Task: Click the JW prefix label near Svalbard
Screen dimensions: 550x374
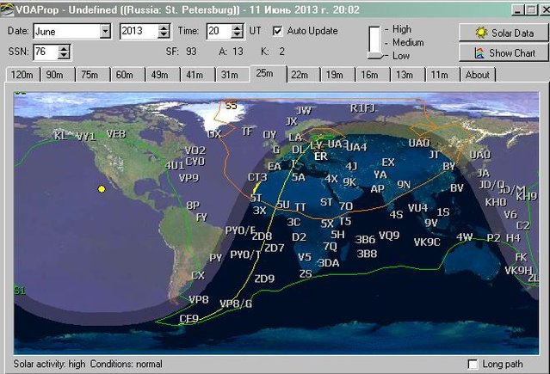Action: [304, 111]
